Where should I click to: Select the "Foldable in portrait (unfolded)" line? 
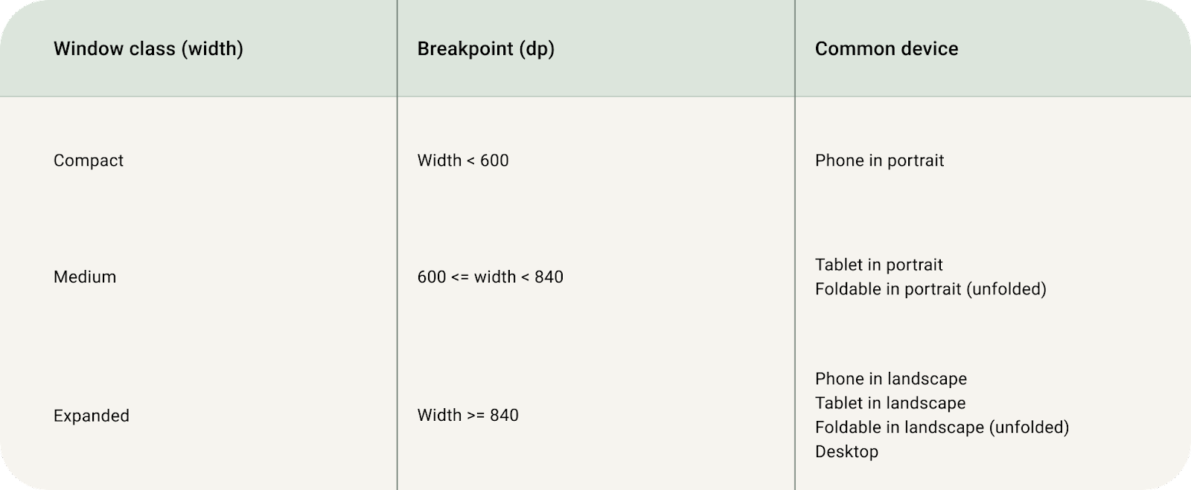[930, 288]
